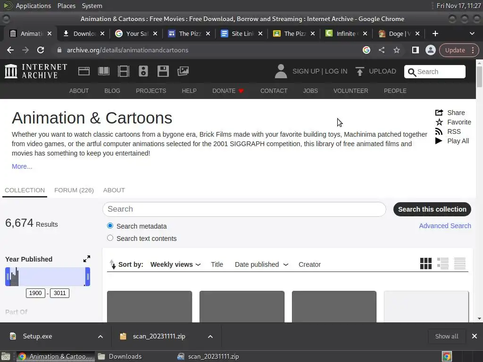Go back in Chrome
483x362 pixels.
tap(10, 50)
